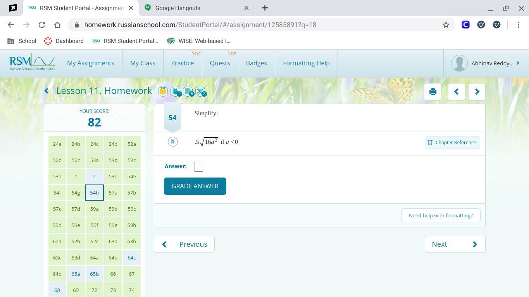
Task: Select problem 64c in the grid
Action: (x=132, y=258)
